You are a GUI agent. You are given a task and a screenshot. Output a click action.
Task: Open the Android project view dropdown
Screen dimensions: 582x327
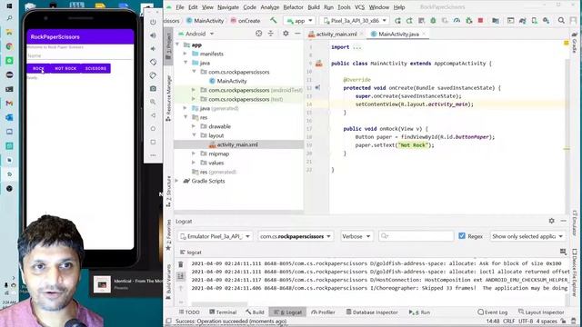click(196, 34)
